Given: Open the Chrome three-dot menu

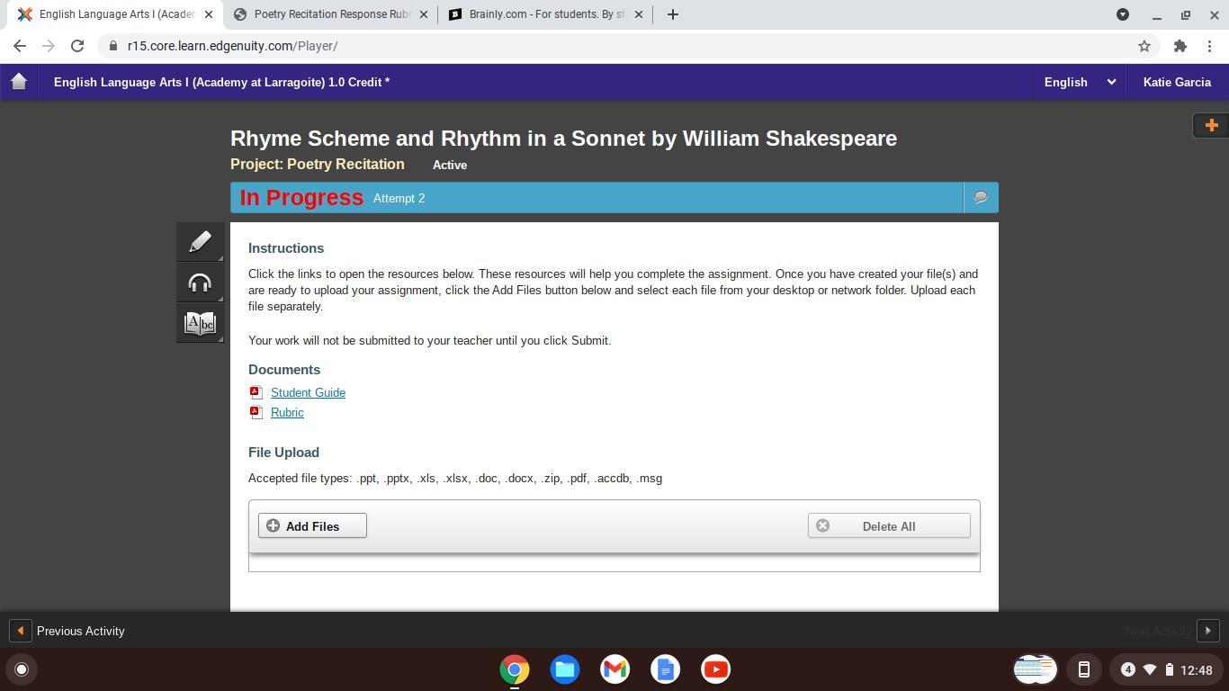Looking at the screenshot, I should [1210, 46].
